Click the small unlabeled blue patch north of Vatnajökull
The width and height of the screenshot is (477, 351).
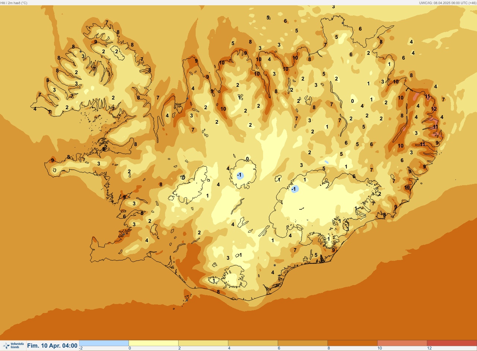[x=326, y=162]
